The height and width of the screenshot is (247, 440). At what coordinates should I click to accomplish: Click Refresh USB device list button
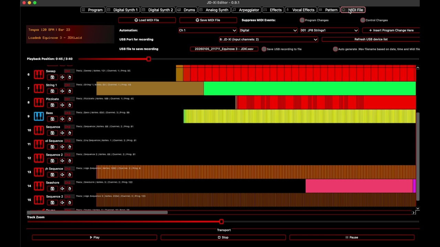click(x=371, y=39)
